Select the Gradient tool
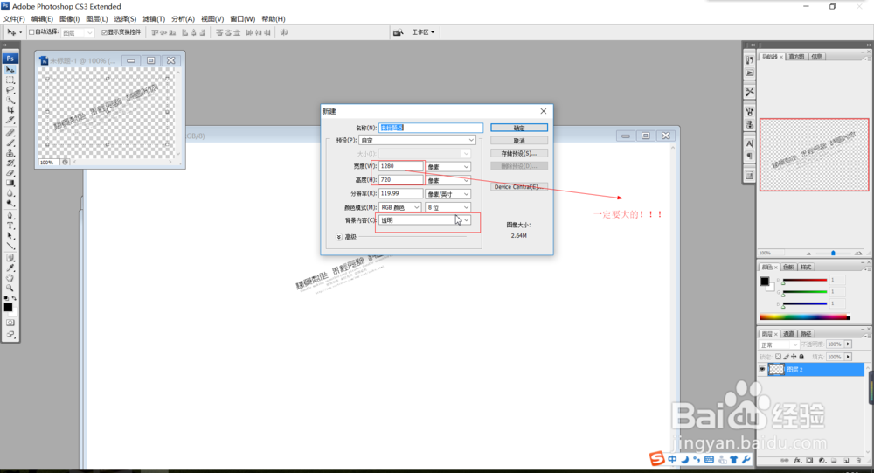 tap(10, 183)
